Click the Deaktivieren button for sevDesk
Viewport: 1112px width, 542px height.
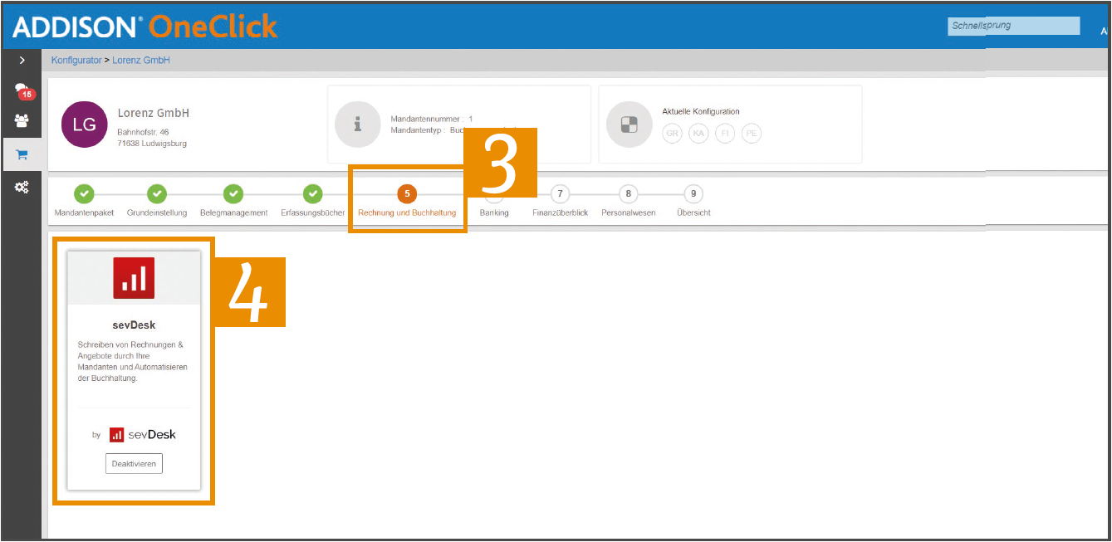pos(134,464)
